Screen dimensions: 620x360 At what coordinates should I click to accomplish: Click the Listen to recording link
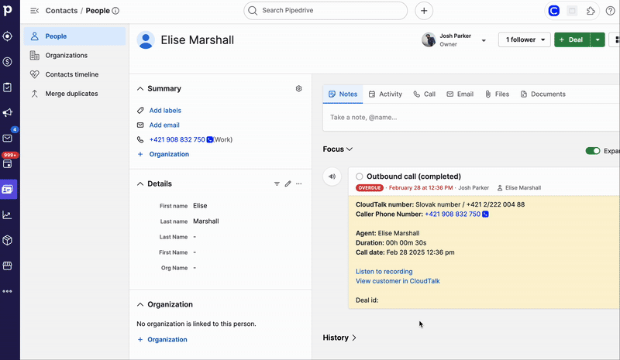click(384, 272)
